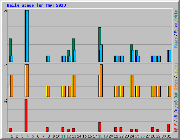Click the yellow Visits bar for day 4
The height and width of the screenshot is (140, 180).
25,80
